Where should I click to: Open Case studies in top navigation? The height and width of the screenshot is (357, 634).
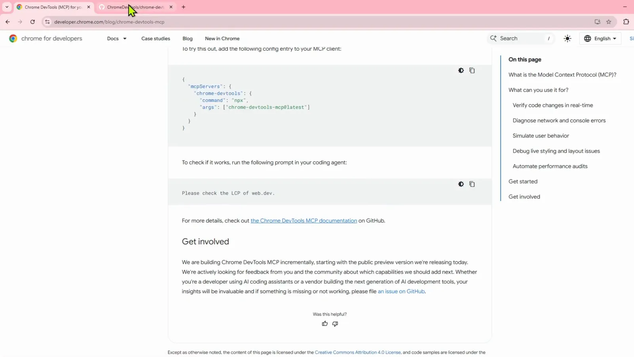(156, 38)
